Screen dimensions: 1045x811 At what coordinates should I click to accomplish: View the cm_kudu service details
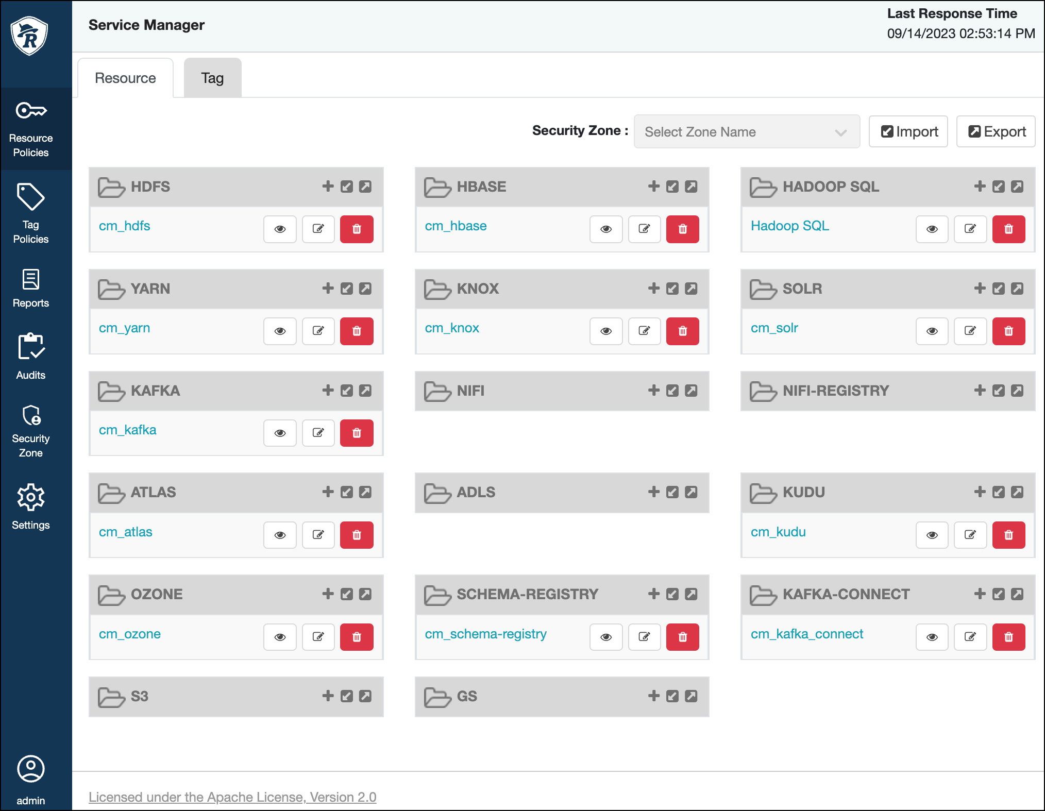pyautogui.click(x=932, y=535)
